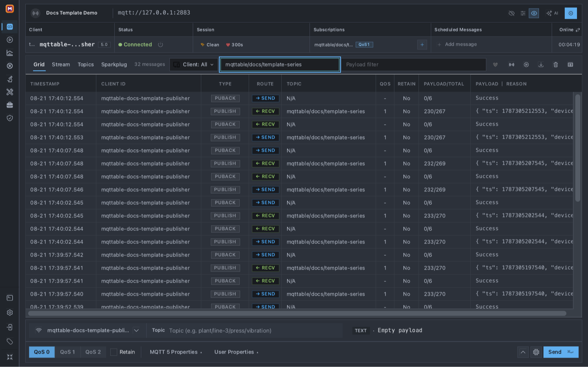Click the Clean session label

coord(210,45)
